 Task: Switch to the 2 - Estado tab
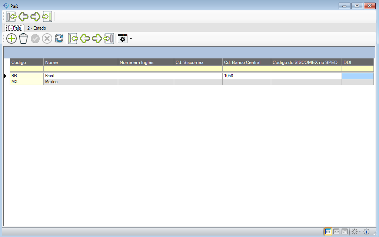[x=37, y=28]
